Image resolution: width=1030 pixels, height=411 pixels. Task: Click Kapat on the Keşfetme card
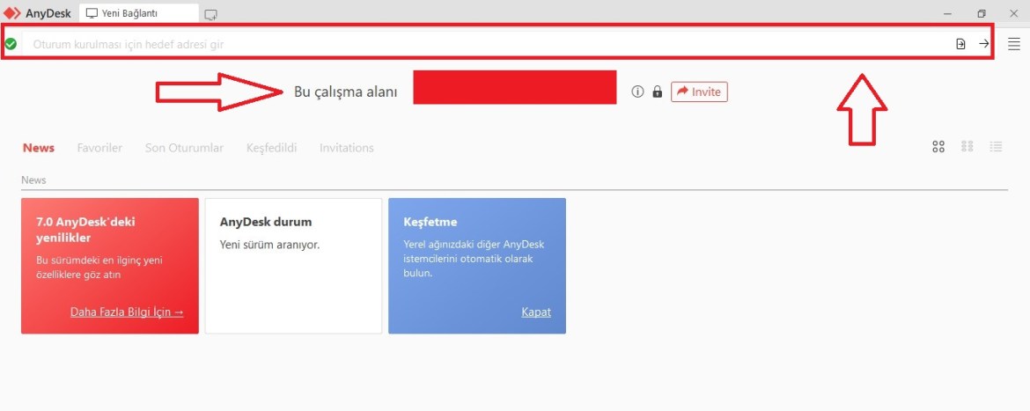click(x=536, y=312)
